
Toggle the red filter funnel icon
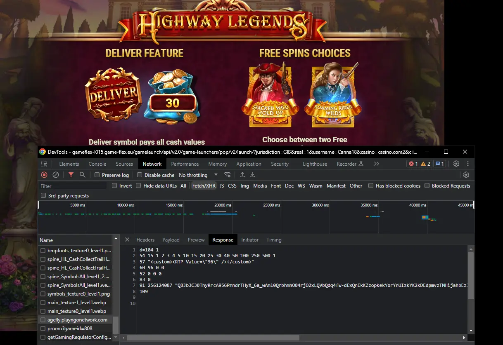pyautogui.click(x=71, y=175)
